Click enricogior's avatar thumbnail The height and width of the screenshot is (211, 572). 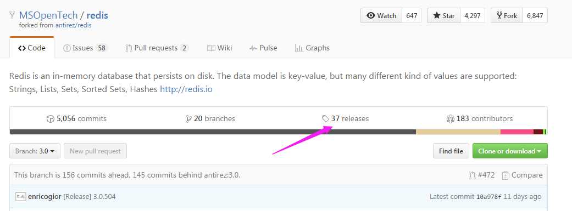pos(21,196)
